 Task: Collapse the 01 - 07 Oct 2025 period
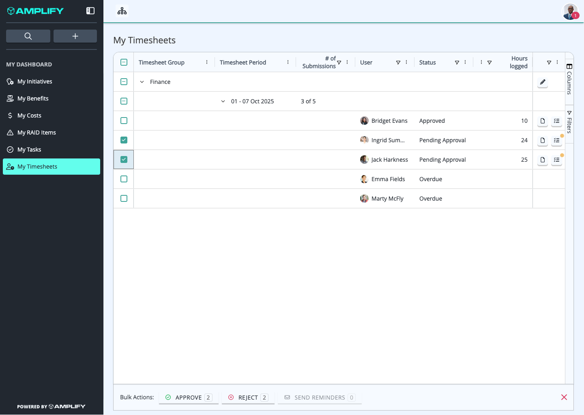pos(223,101)
